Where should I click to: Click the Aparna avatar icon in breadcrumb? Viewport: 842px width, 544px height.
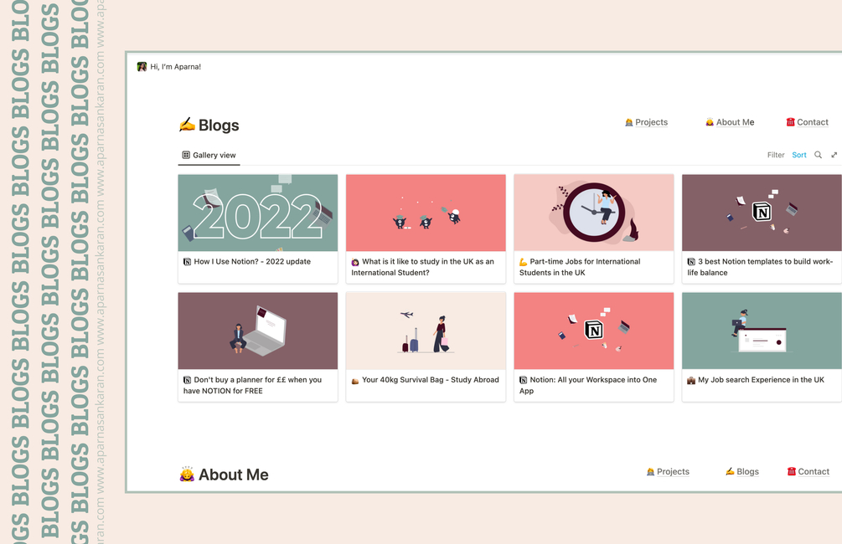point(142,66)
